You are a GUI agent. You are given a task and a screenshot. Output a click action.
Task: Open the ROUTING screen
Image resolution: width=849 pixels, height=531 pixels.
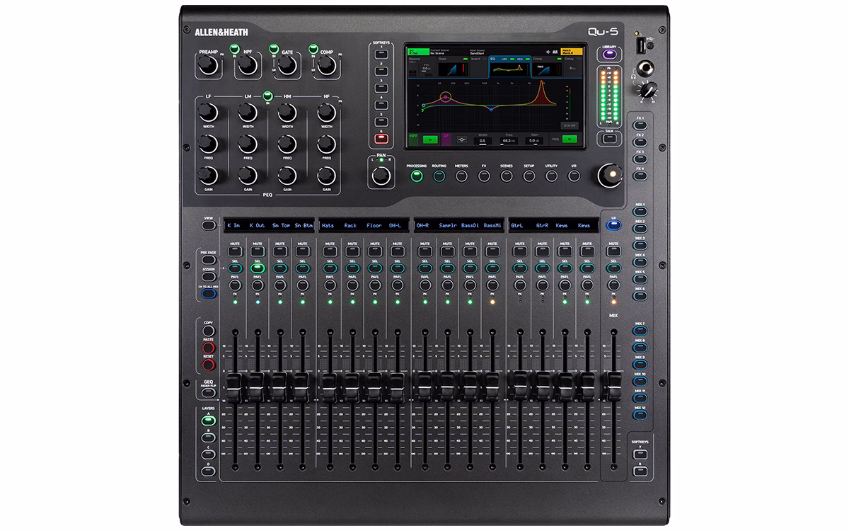pyautogui.click(x=439, y=176)
